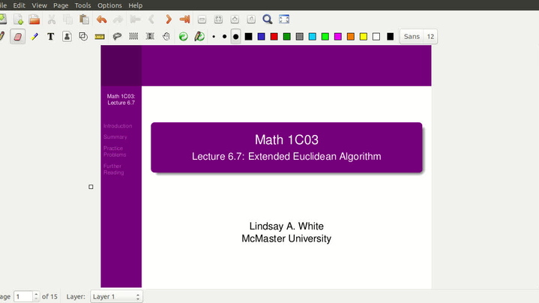Click the "Math 1C03" slide title

(x=286, y=139)
